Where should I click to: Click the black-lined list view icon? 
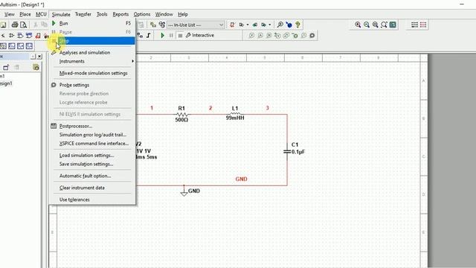coord(414,25)
